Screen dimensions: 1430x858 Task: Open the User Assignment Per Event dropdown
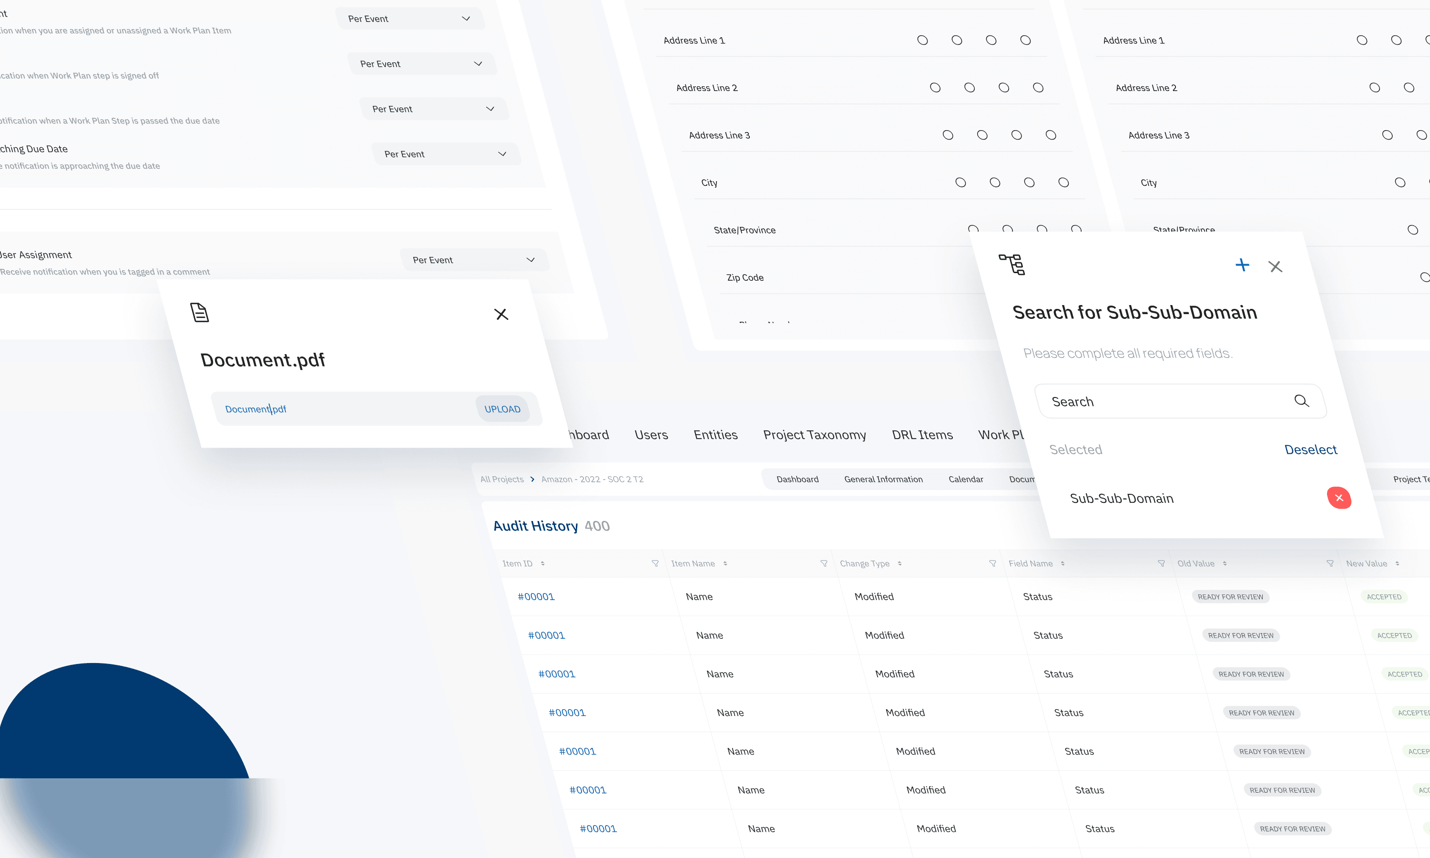pyautogui.click(x=473, y=260)
